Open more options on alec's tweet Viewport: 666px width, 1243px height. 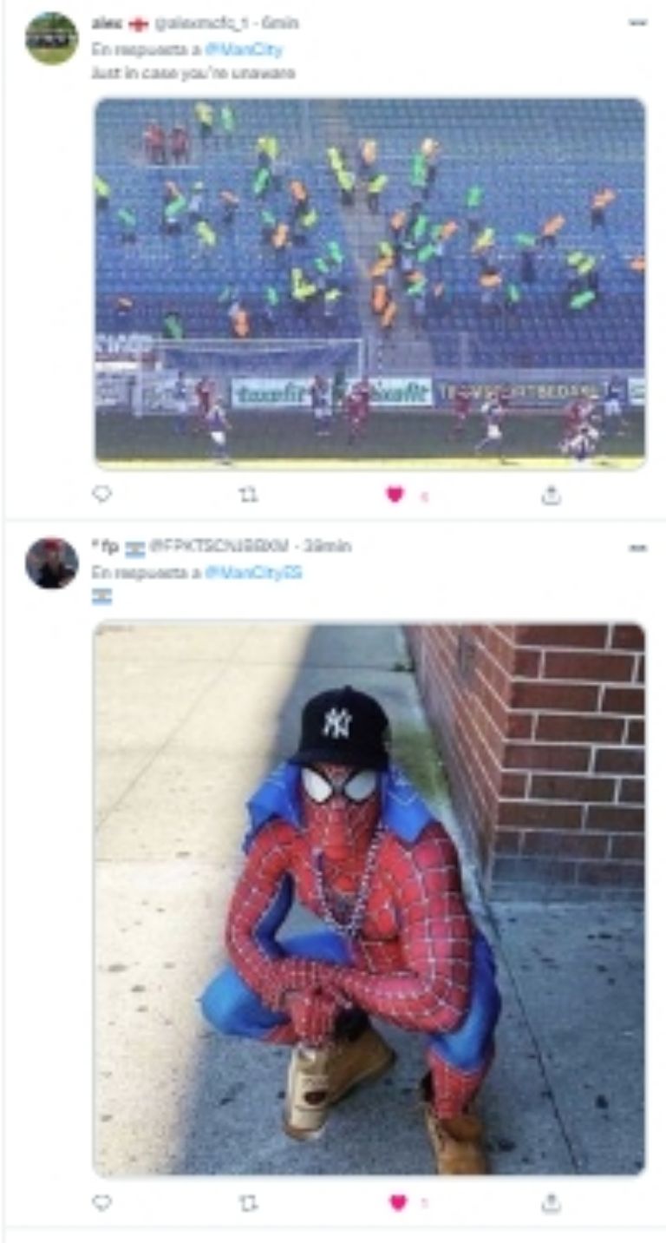(x=638, y=23)
